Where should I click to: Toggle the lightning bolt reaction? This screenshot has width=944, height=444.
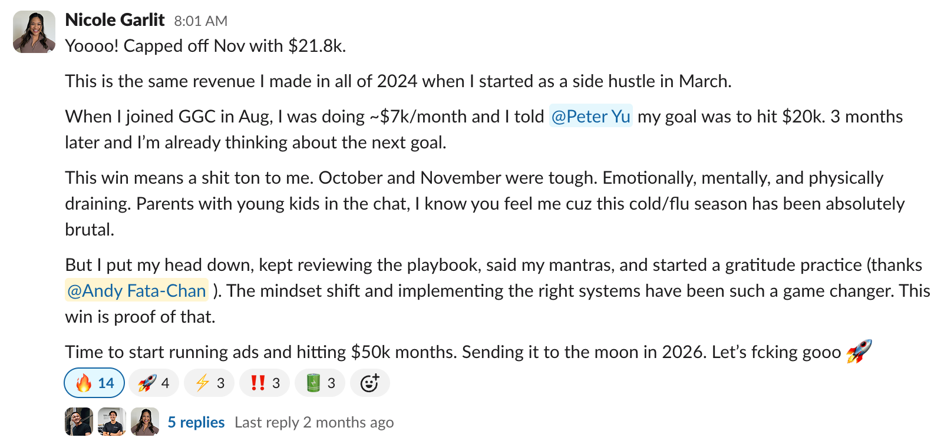click(x=209, y=383)
